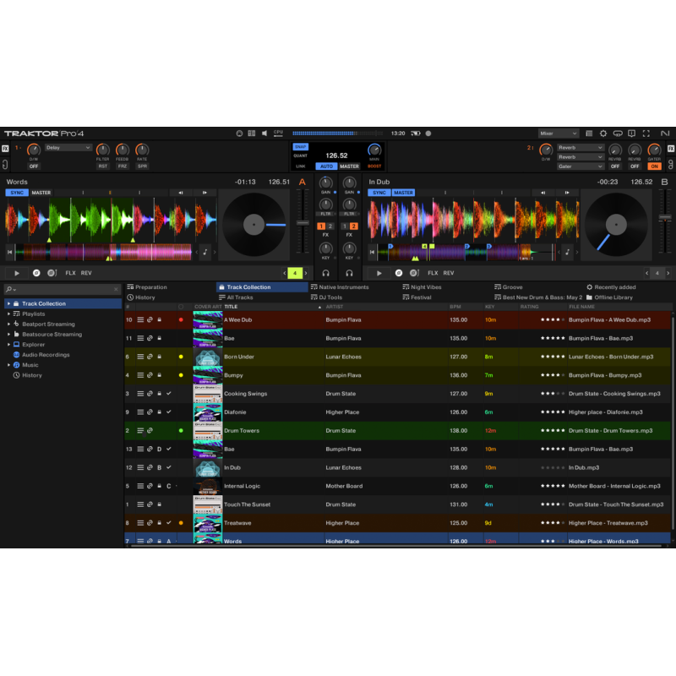Click deck A cup button icon

point(52,273)
